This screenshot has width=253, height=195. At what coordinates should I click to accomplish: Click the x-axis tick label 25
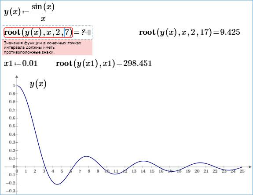point(242,171)
